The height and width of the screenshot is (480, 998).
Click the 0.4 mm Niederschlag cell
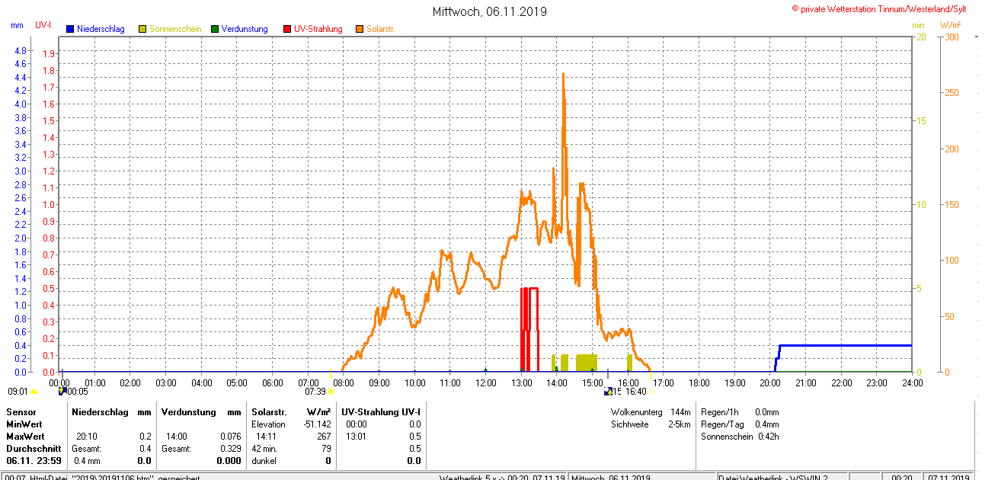(87, 461)
